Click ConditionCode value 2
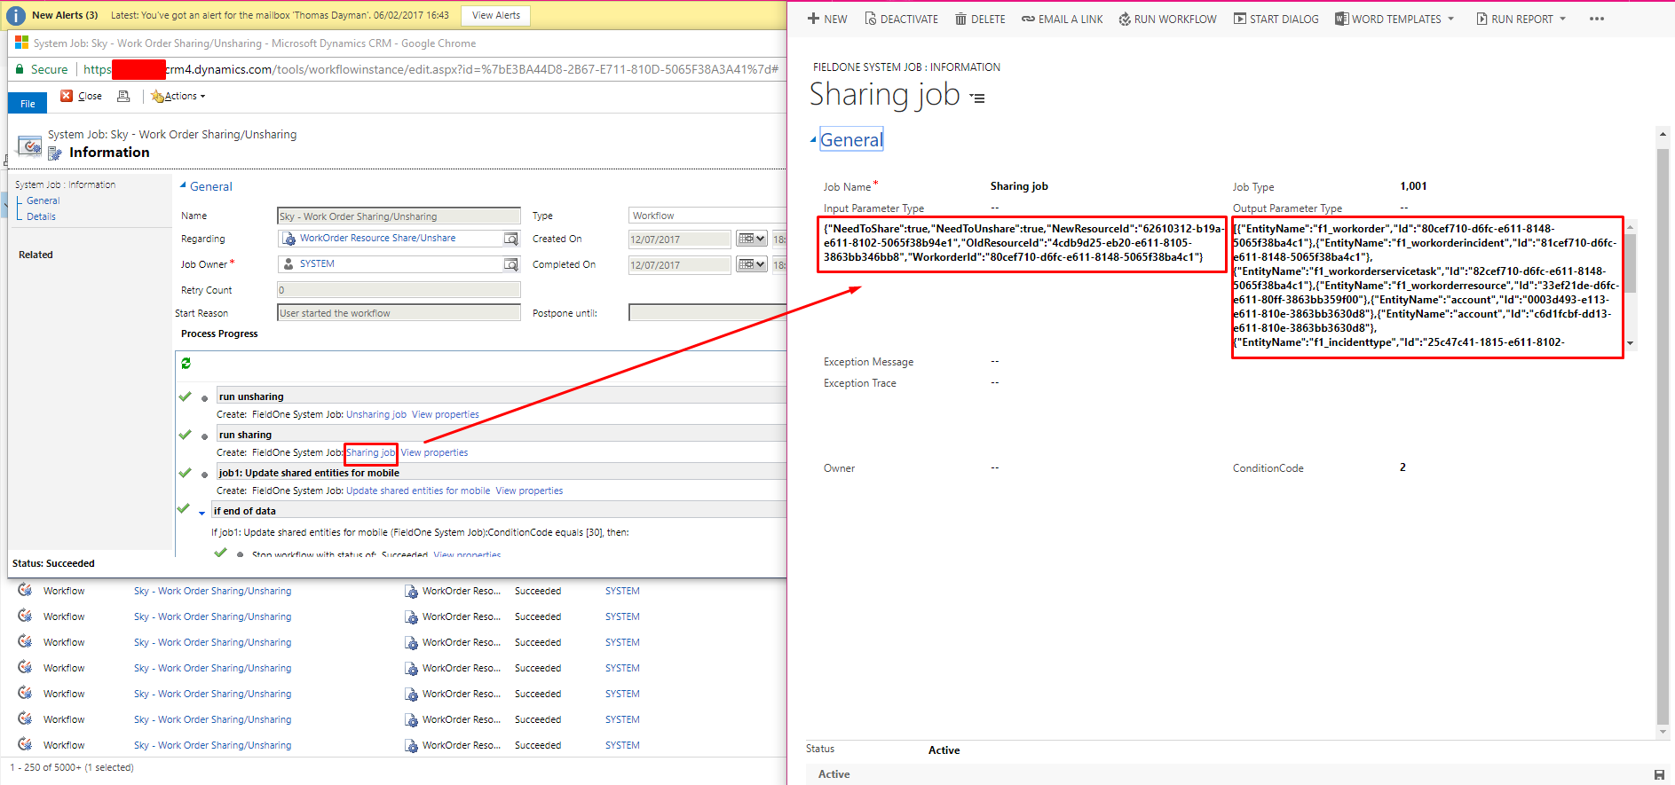 tap(1402, 467)
